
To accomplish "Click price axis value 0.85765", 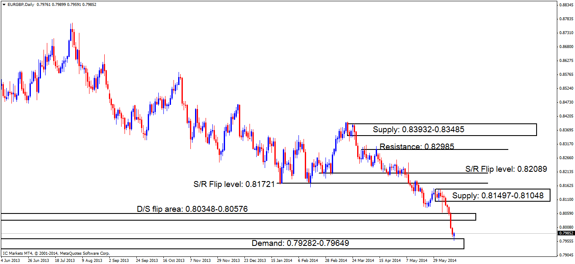I will (566, 75).
